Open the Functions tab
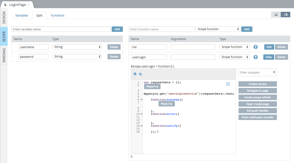 [57, 15]
